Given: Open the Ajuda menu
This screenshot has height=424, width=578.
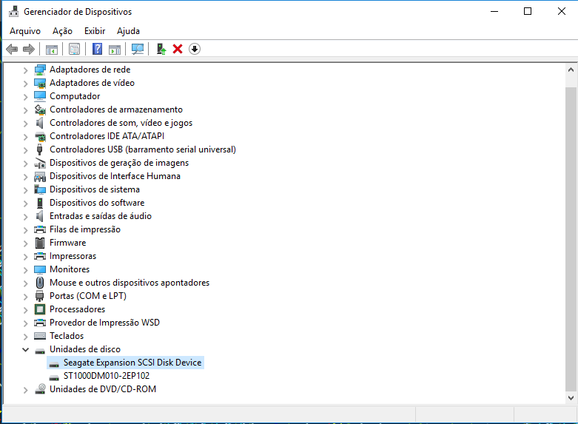Looking at the screenshot, I should (128, 31).
